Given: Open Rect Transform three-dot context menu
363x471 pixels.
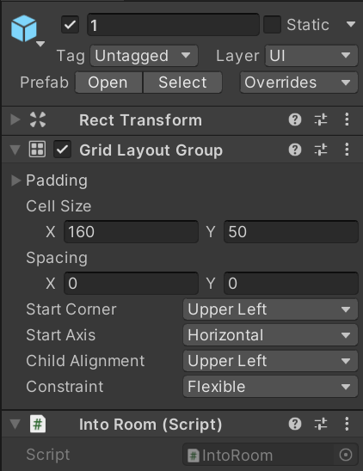Looking at the screenshot, I should (x=347, y=119).
